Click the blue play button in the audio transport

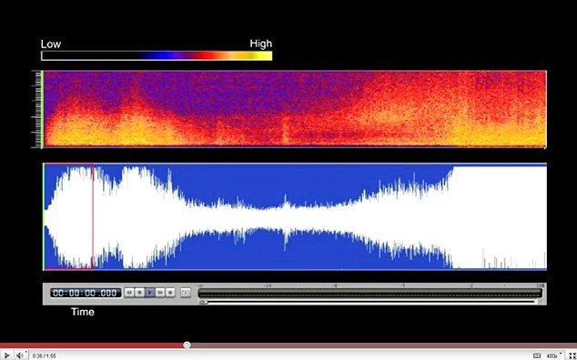pos(150,293)
